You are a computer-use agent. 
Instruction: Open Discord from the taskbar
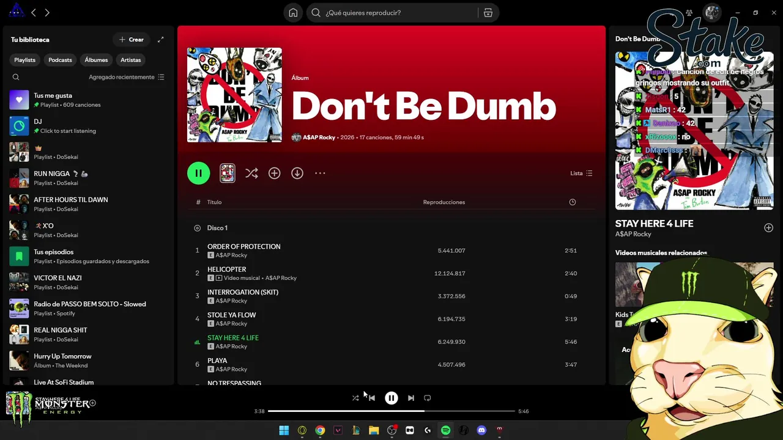481,430
